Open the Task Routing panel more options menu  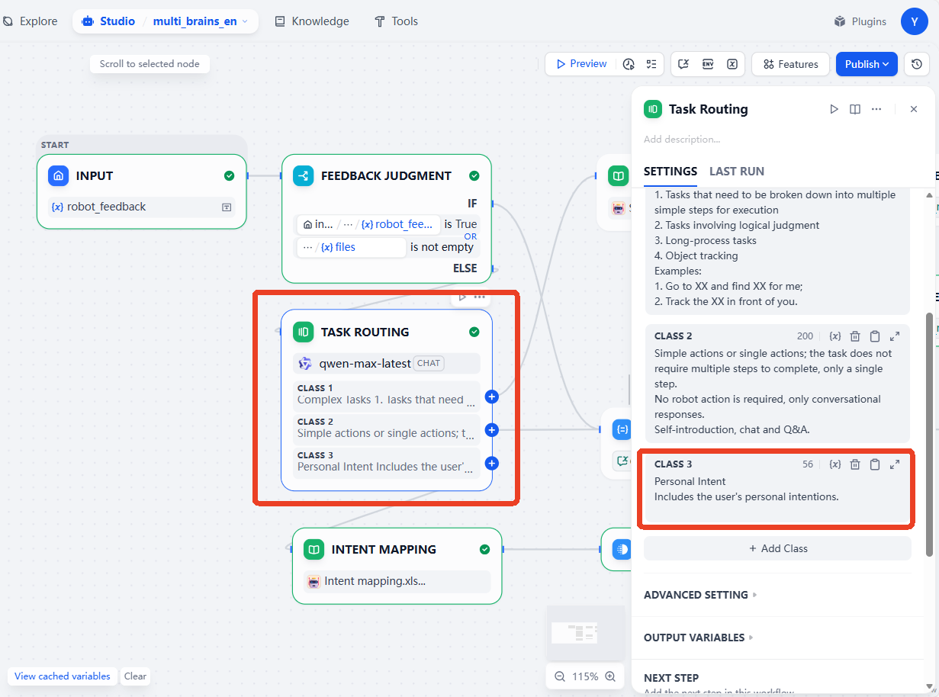[876, 109]
